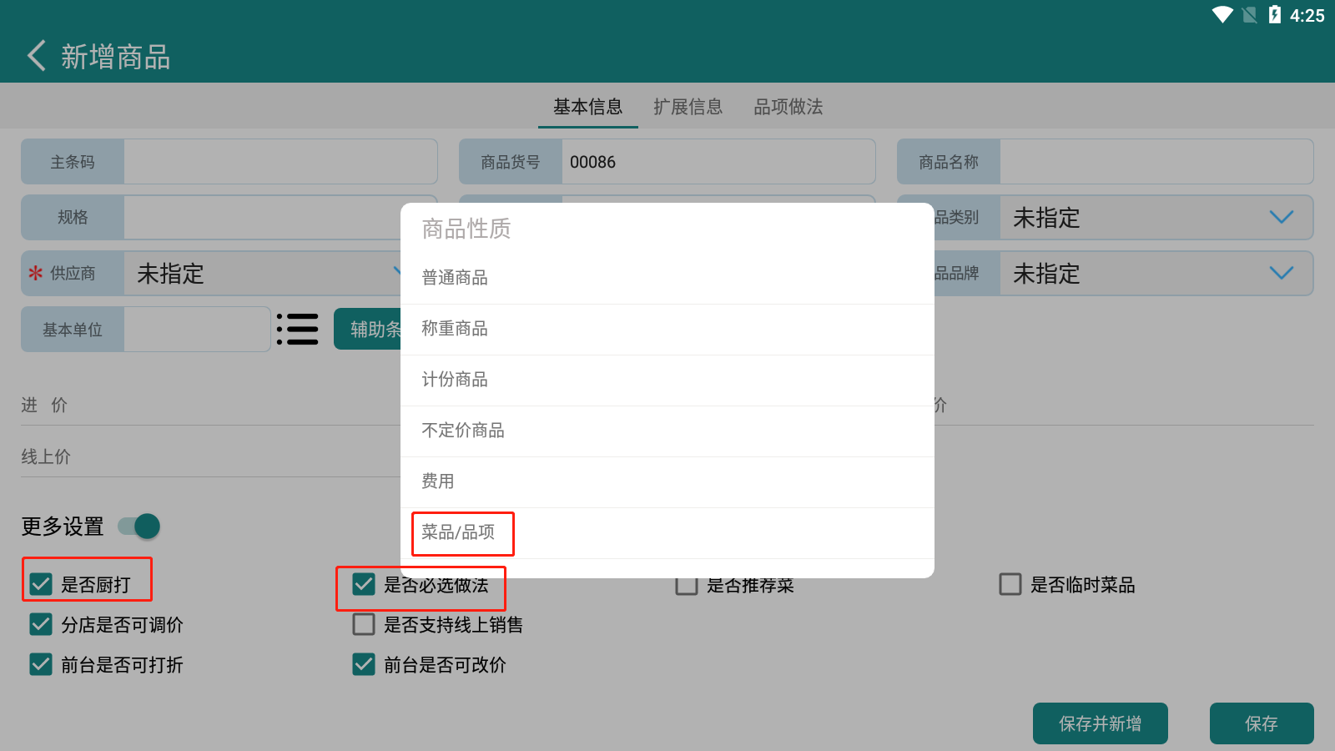Viewport: 1335px width, 751px height.
Task: Tap the battery charging icon
Action: pyautogui.click(x=1274, y=15)
